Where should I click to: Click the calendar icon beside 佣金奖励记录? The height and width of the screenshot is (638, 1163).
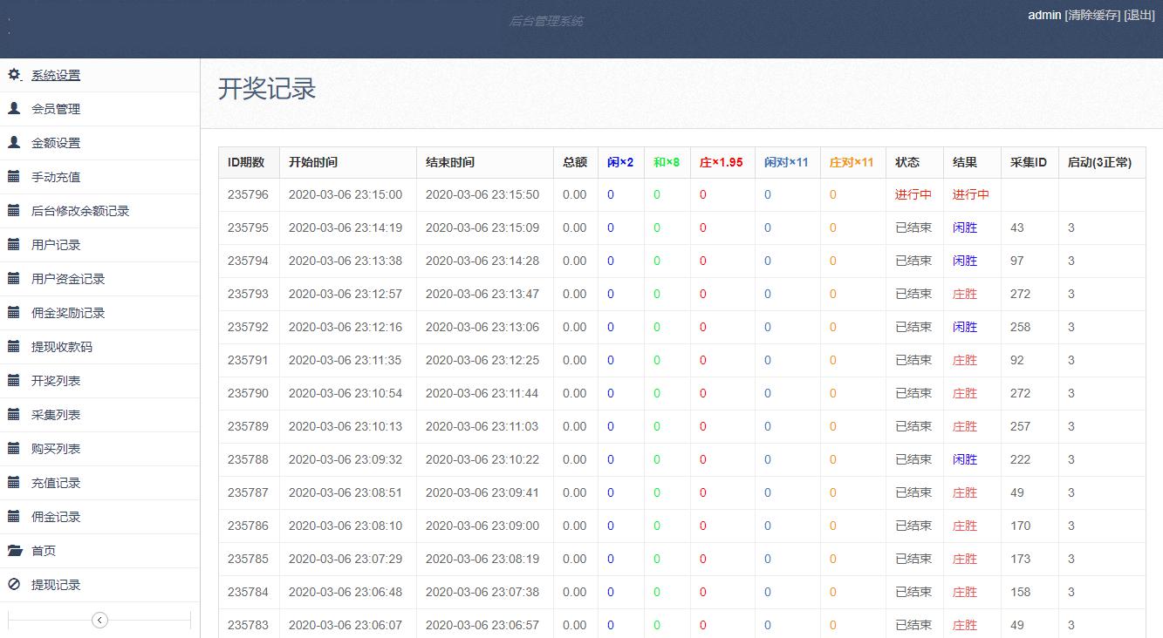tap(14, 313)
